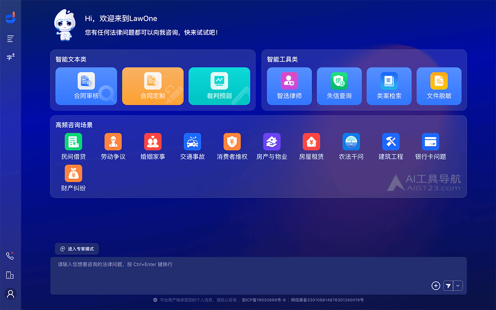Select 民间借贷 consultation scenario
The width and height of the screenshot is (496, 310).
coord(74,147)
